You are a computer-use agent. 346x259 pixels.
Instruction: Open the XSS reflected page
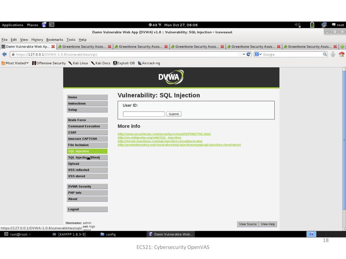tap(87, 170)
